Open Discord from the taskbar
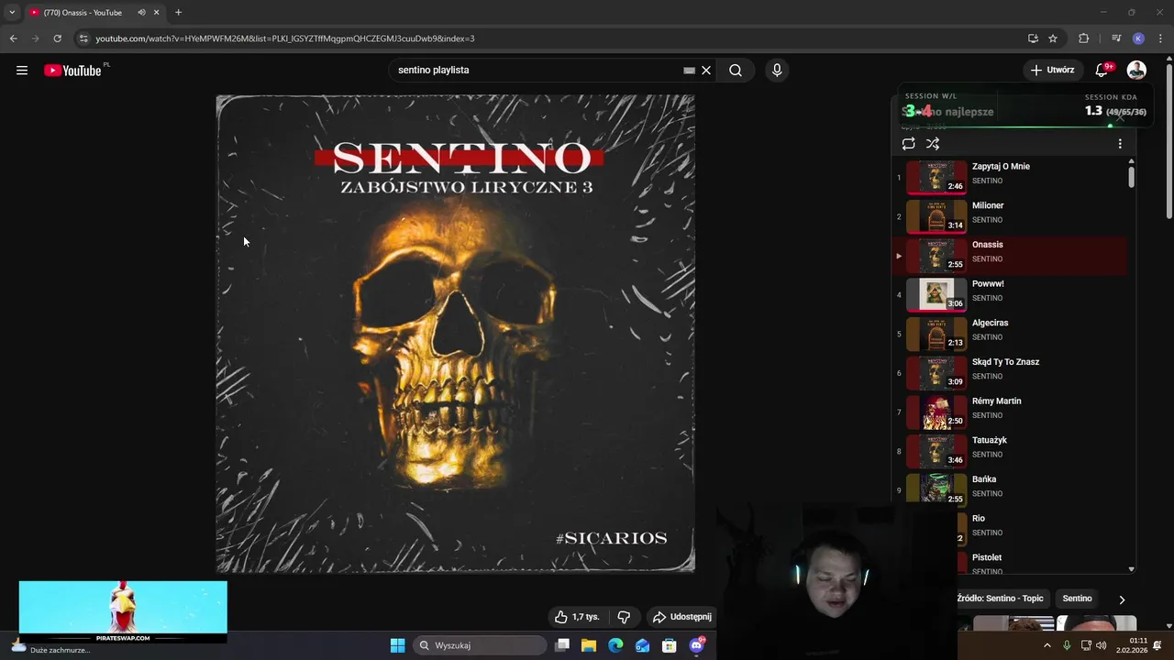This screenshot has height=660, width=1174. pyautogui.click(x=696, y=645)
